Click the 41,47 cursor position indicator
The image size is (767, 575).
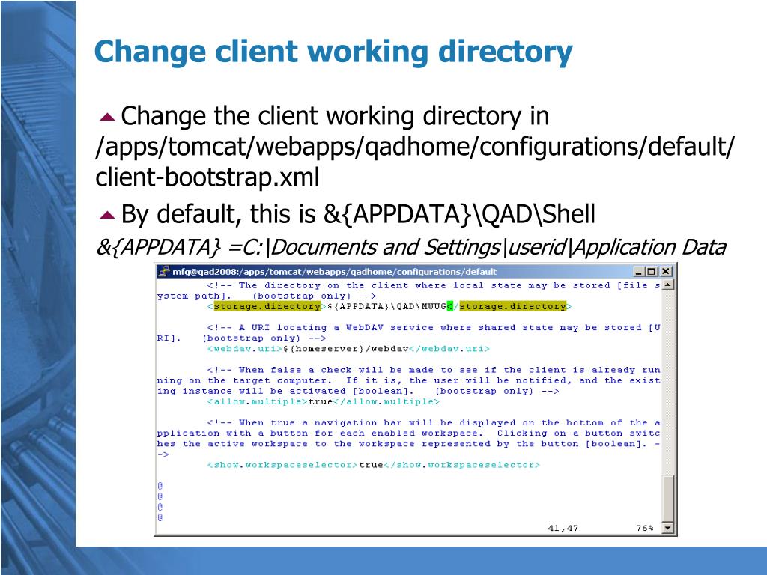(563, 528)
